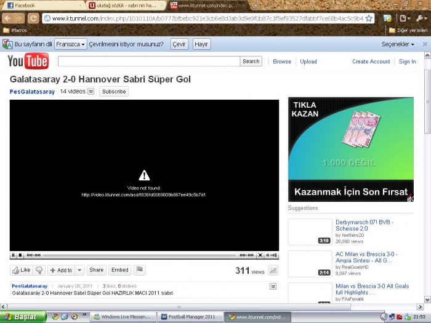
Task: Click the Sign In link
Action: click(x=407, y=62)
